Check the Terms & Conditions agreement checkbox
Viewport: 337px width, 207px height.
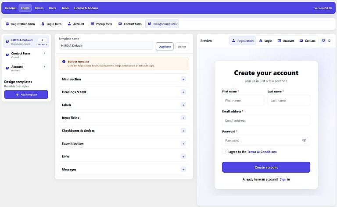coord(224,152)
